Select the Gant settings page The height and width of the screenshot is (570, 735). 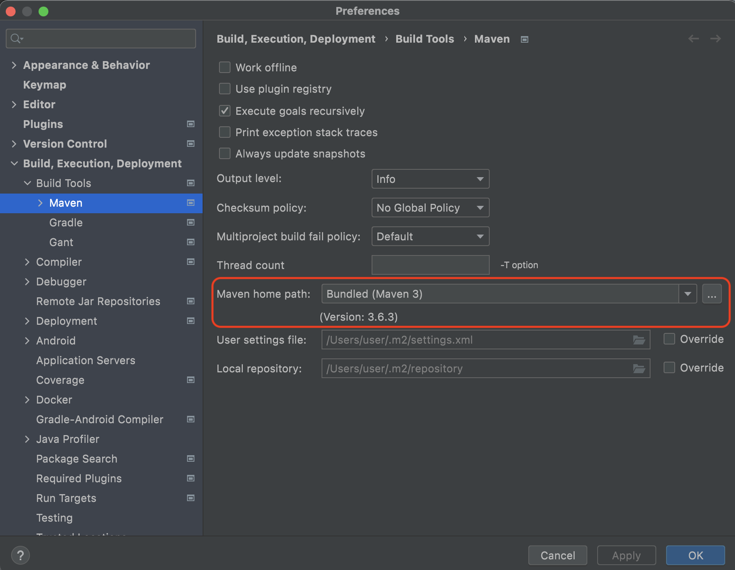click(61, 242)
